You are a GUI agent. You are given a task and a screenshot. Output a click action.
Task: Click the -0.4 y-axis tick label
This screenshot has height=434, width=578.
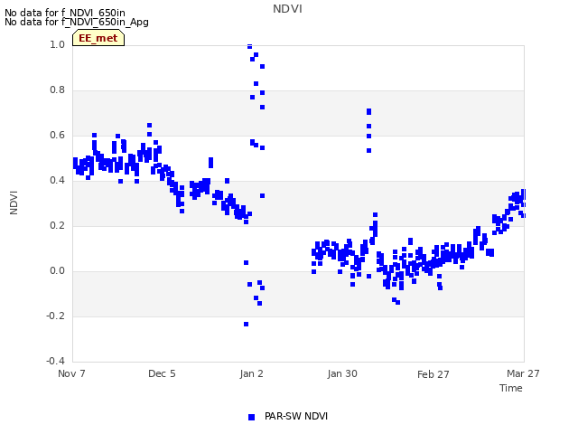tap(55, 361)
